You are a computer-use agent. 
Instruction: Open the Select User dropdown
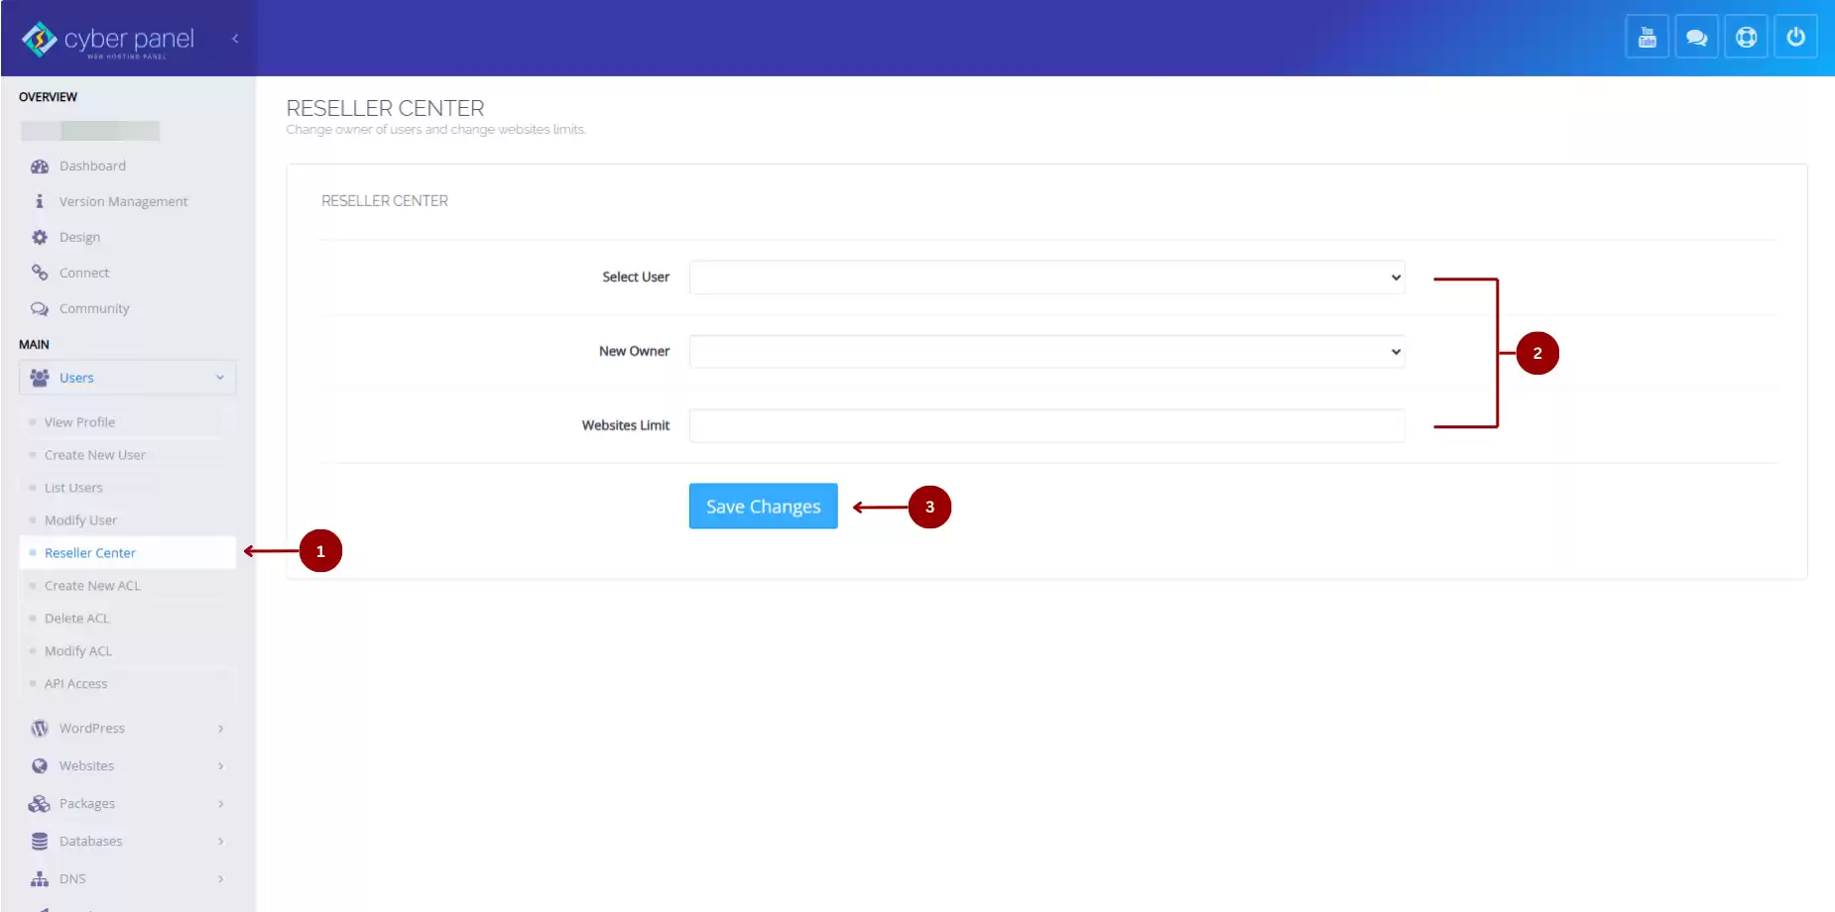click(1046, 278)
